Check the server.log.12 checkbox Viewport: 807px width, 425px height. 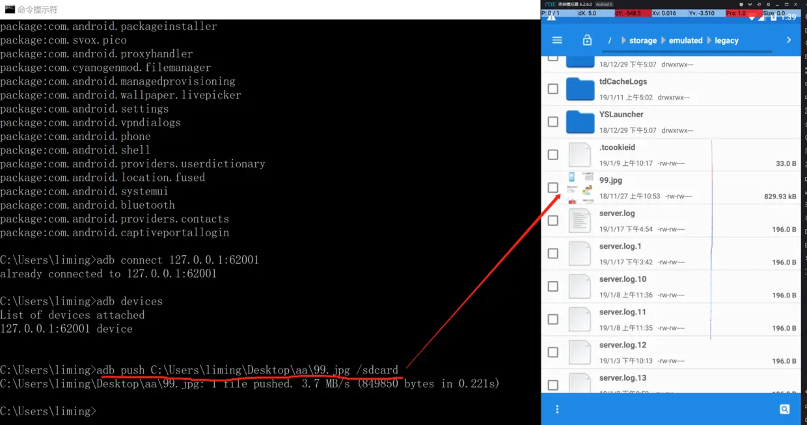[x=553, y=352]
